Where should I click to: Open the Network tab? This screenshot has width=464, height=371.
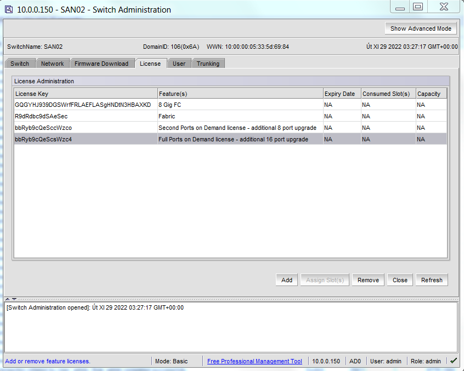(x=52, y=64)
